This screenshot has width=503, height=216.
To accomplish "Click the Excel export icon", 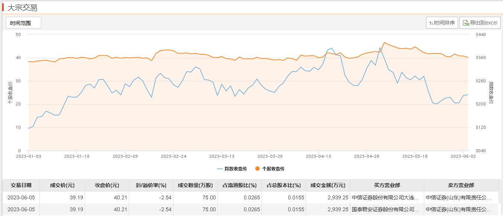I will (466, 23).
